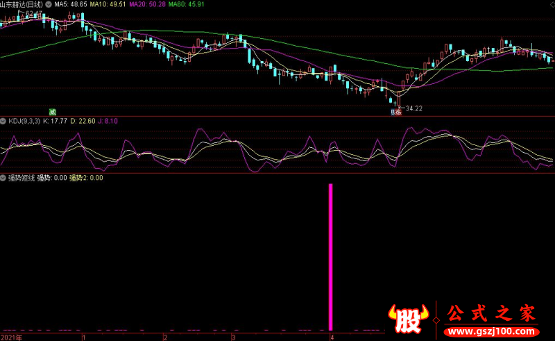Select the K: 17.77 value
The image size is (555, 341).
55,122
